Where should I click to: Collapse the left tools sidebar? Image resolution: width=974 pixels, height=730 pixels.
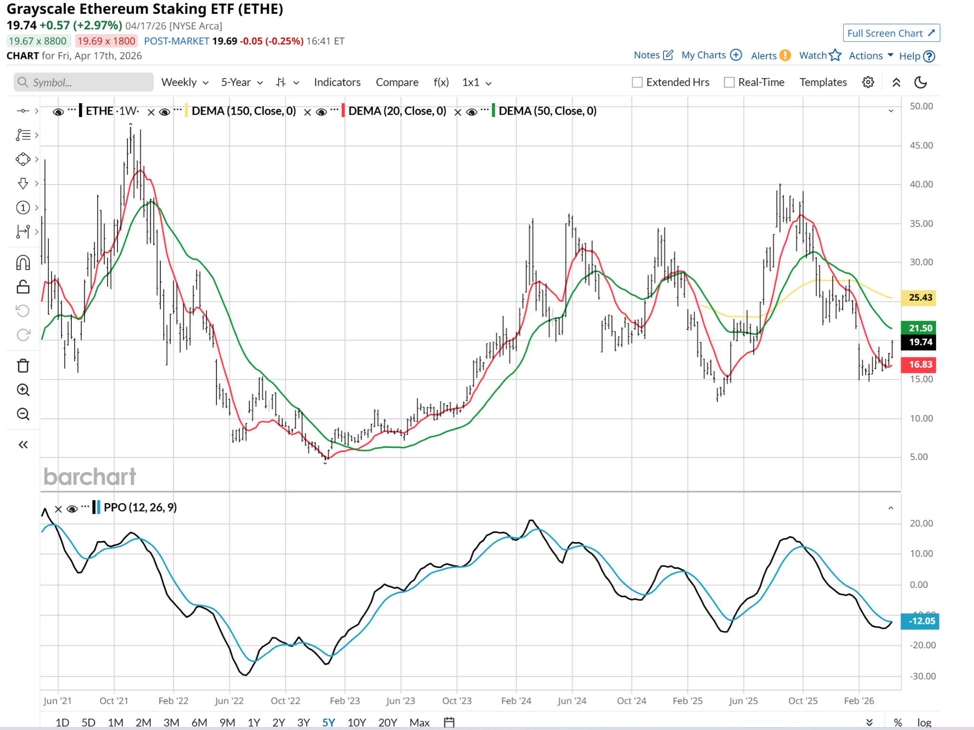click(x=23, y=445)
